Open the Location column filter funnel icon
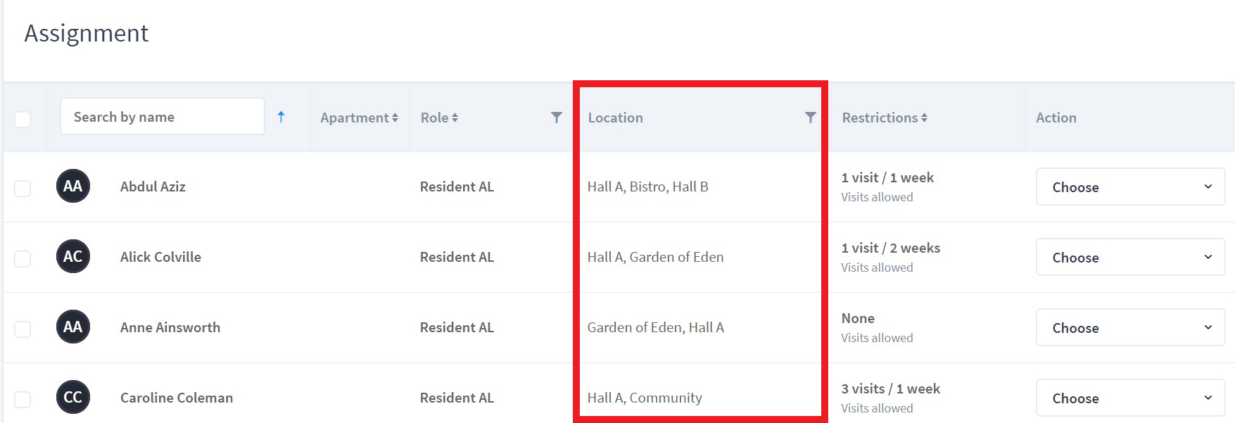 tap(811, 118)
